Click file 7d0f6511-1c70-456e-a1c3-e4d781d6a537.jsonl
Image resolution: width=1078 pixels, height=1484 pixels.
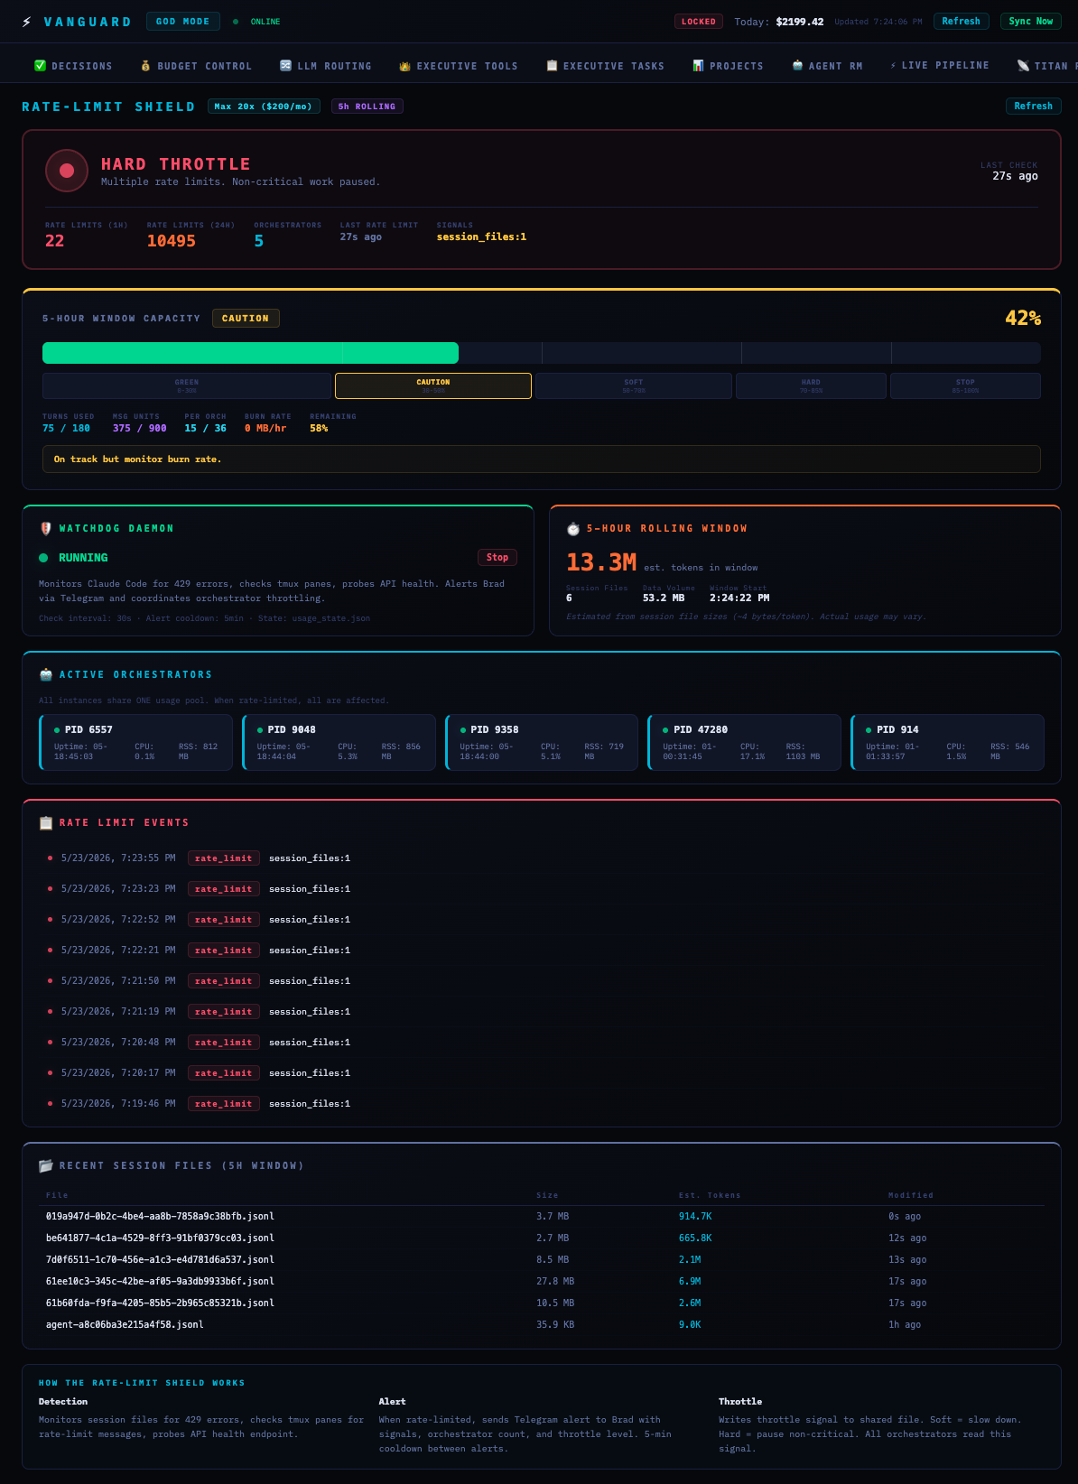[160, 1260]
